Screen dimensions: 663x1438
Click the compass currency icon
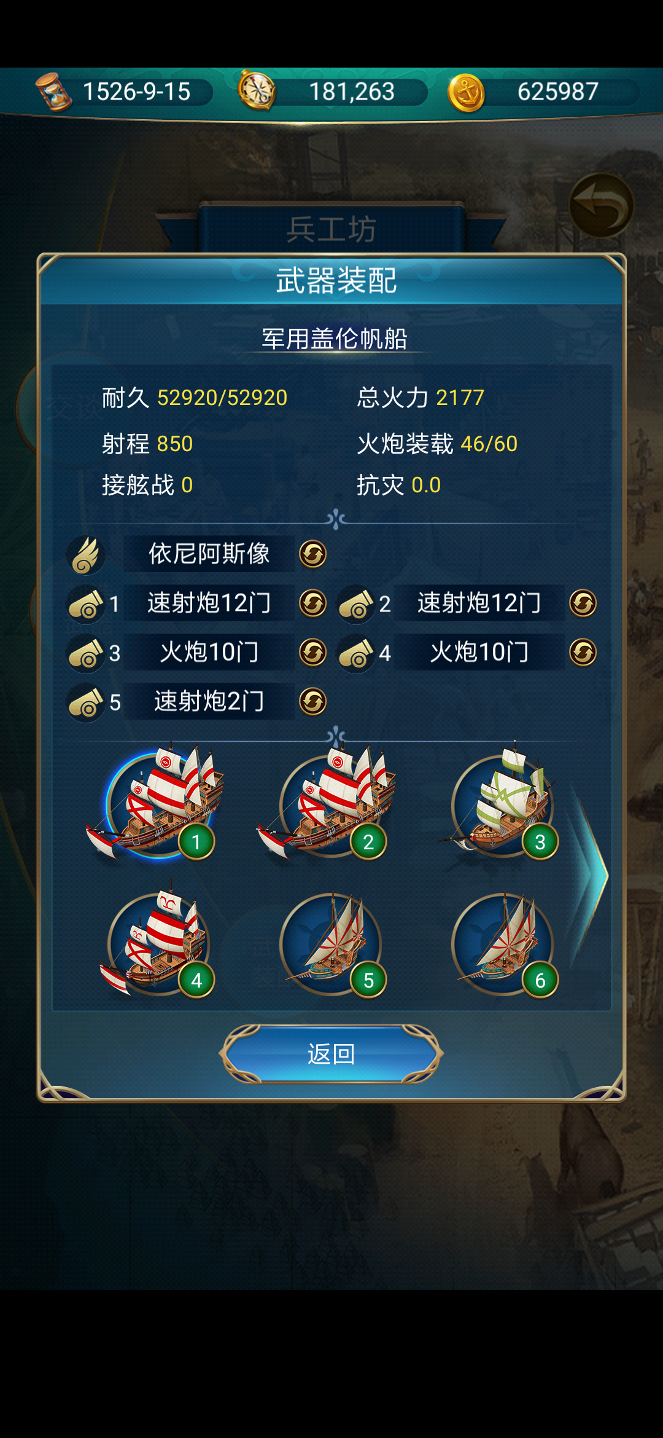coord(257,91)
